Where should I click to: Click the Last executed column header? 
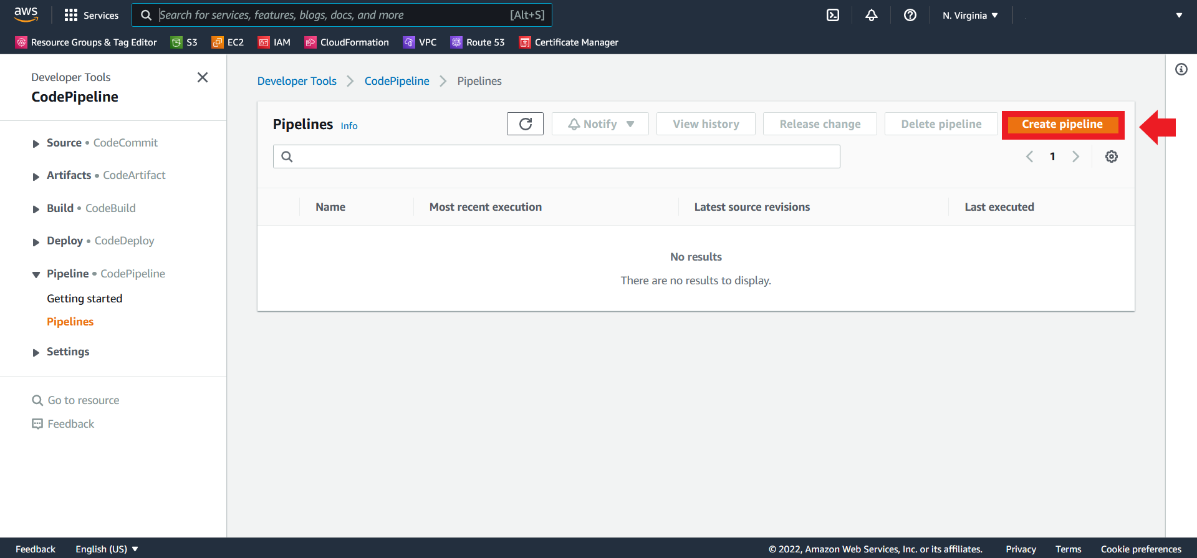[999, 207]
